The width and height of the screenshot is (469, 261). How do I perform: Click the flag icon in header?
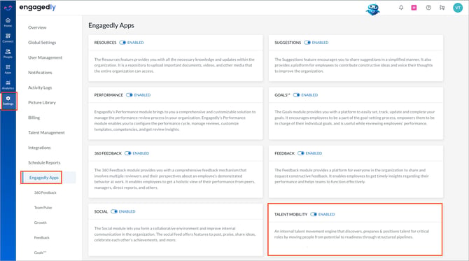click(442, 8)
